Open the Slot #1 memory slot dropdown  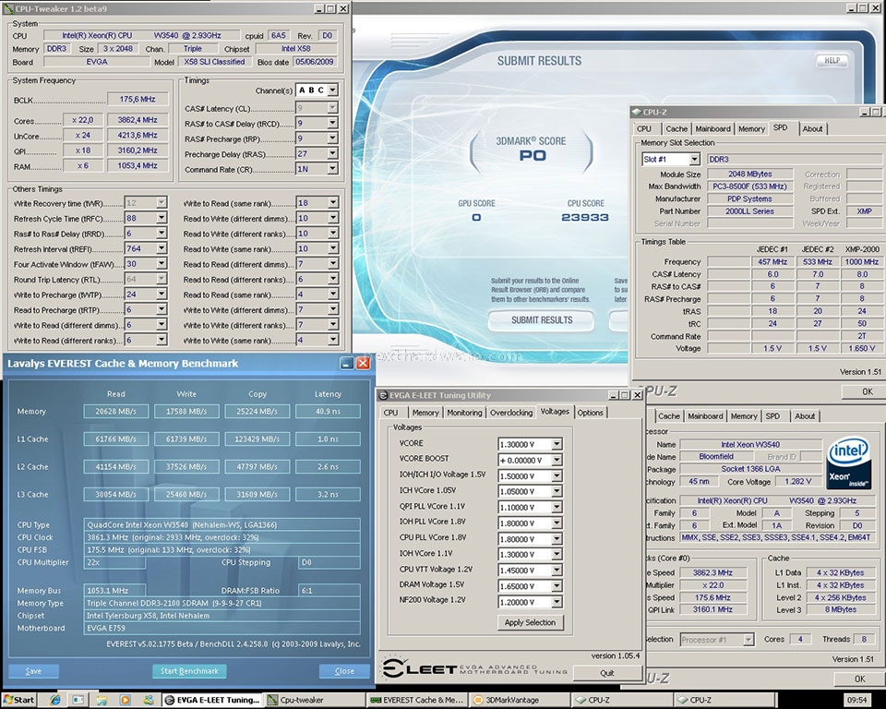point(695,160)
